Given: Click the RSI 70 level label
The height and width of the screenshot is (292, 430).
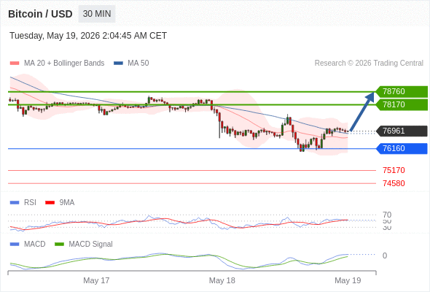Looking at the screenshot, I should pyautogui.click(x=387, y=215).
